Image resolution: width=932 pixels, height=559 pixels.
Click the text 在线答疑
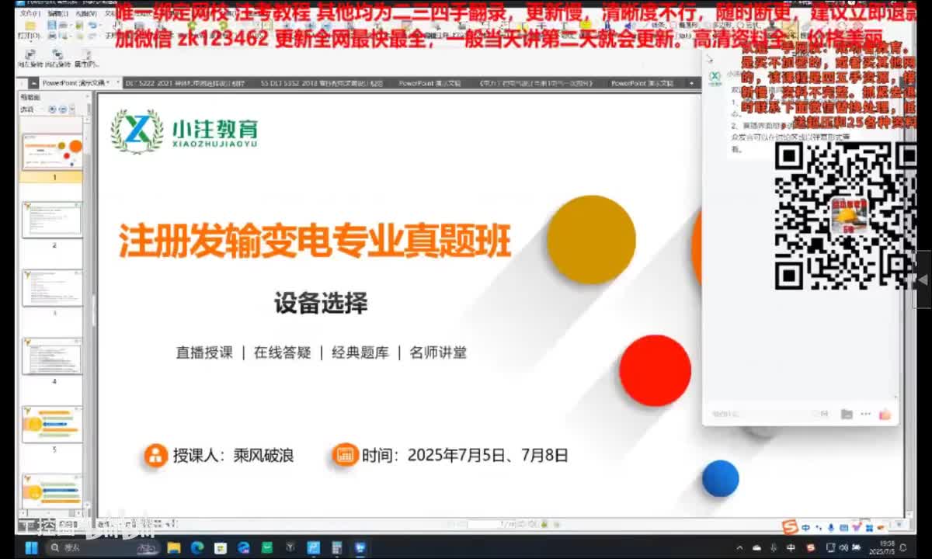283,352
